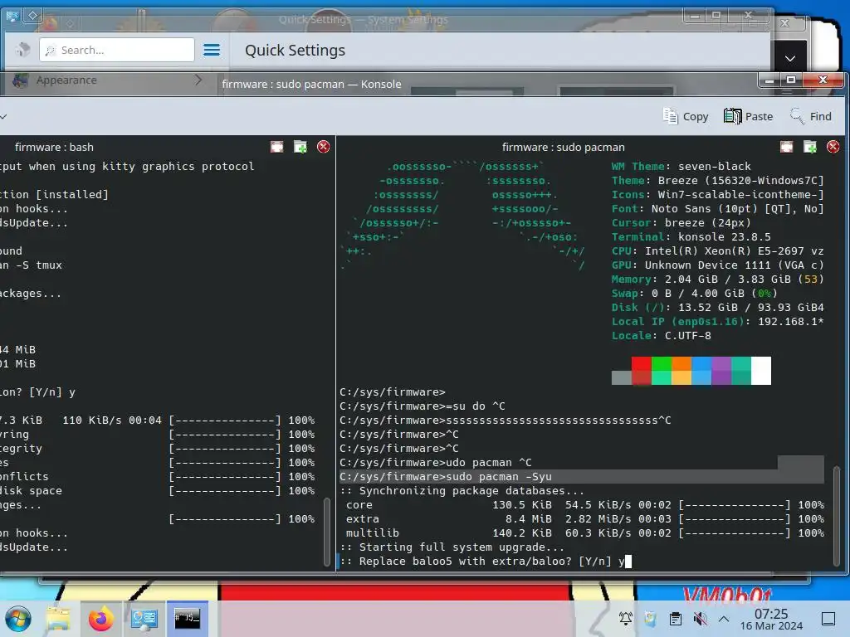850x637 pixels.
Task: Click the show desktop button in taskbar
Action: (x=828, y=619)
